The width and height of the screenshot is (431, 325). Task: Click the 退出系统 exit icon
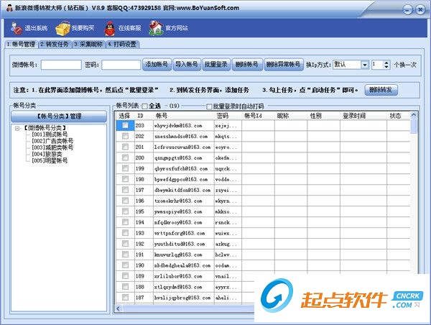17,28
